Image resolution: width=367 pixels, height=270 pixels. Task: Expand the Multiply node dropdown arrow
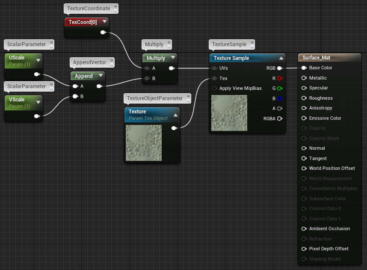pyautogui.click(x=173, y=58)
